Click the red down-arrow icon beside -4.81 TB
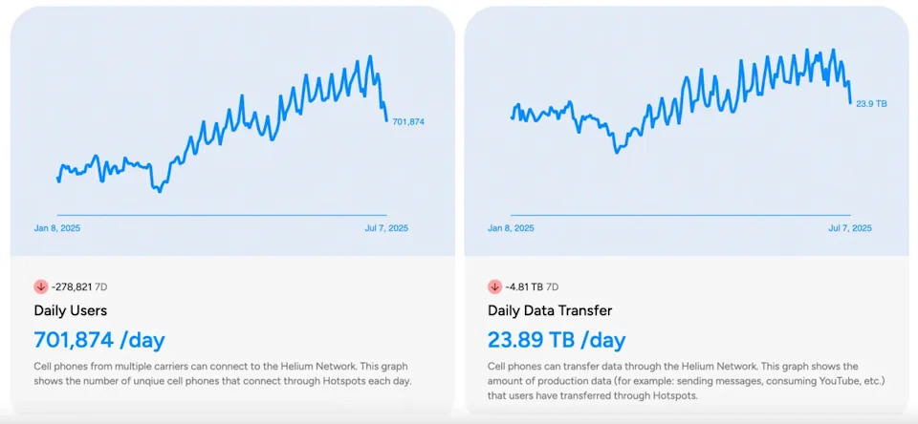918x424 pixels. tap(494, 286)
